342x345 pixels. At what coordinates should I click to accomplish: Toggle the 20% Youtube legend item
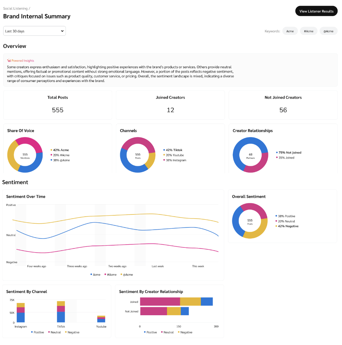(174, 155)
